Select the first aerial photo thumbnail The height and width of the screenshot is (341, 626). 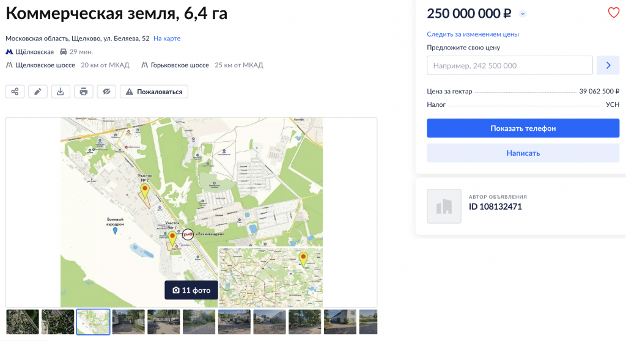pos(23,322)
